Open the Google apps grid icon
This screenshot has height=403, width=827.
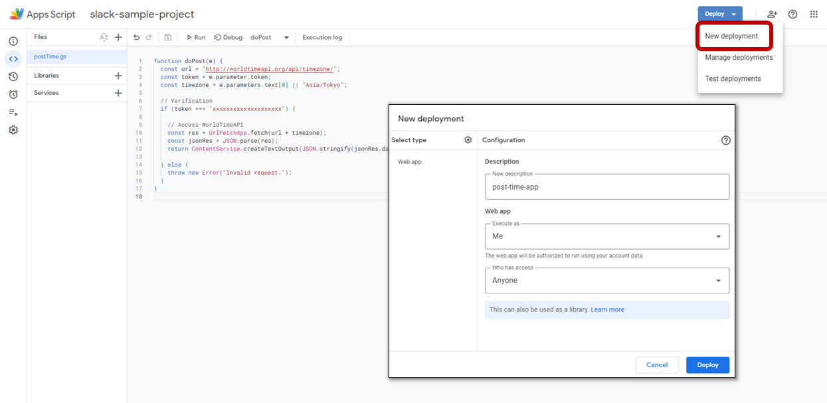click(813, 14)
